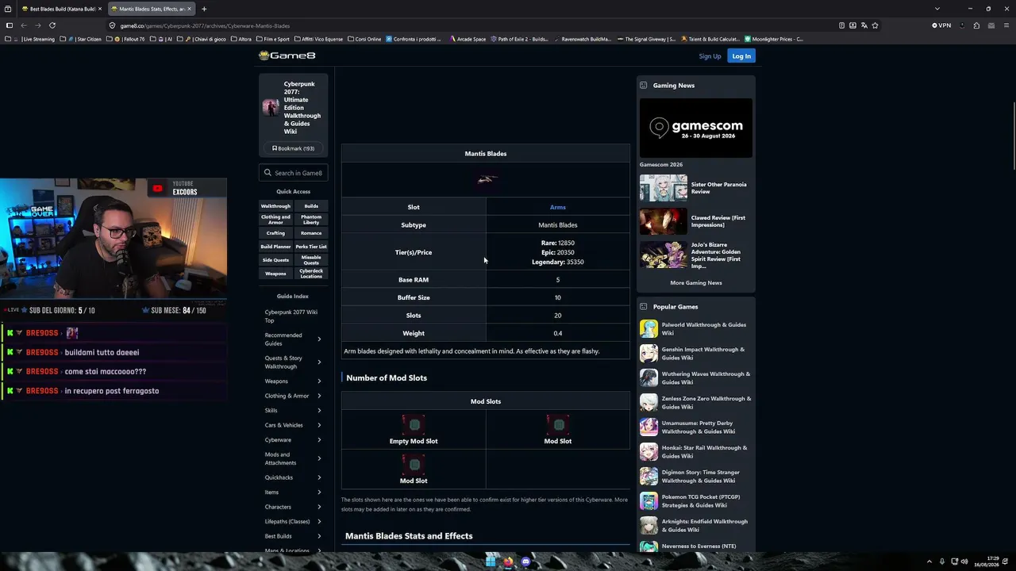Click Genshin Impact game icon
The height and width of the screenshot is (571, 1016).
tap(648, 353)
